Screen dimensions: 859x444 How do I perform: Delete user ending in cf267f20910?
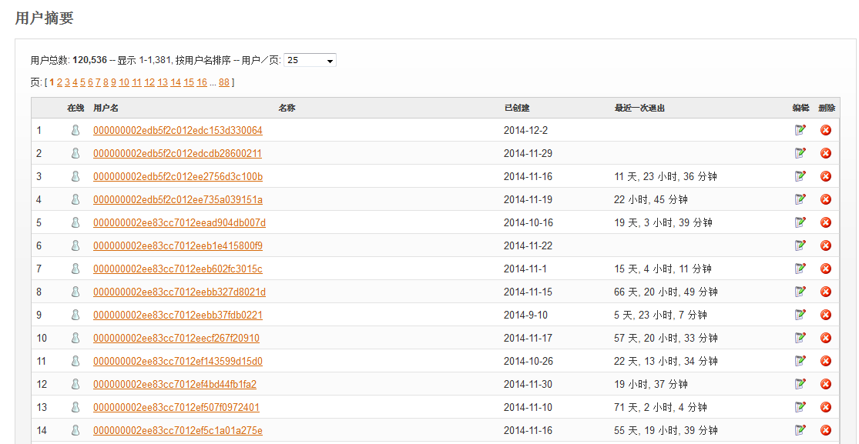pyautogui.click(x=826, y=337)
